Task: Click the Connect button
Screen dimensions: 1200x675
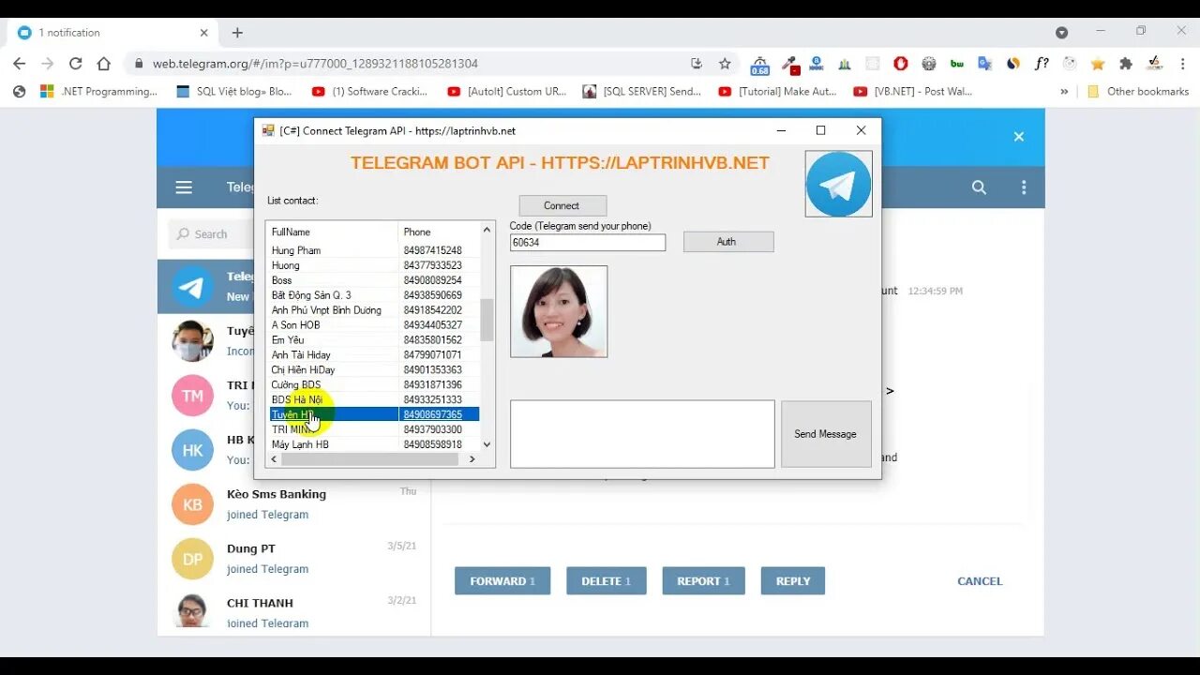Action: click(562, 205)
